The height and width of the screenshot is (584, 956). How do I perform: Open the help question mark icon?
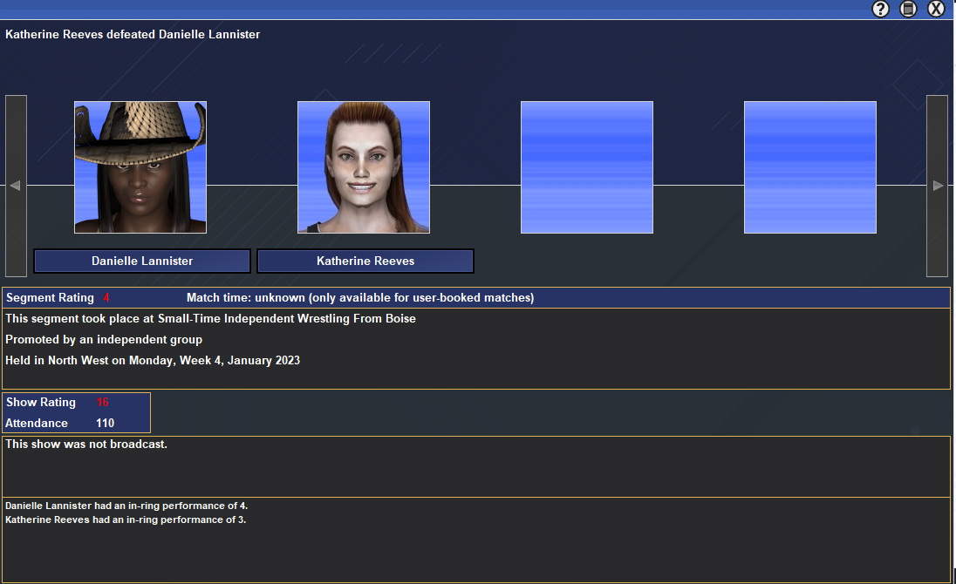click(x=880, y=9)
